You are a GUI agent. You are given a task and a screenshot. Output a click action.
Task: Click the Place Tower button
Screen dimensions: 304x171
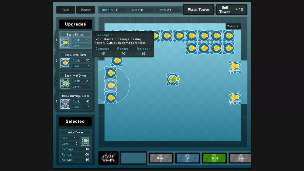[198, 9]
